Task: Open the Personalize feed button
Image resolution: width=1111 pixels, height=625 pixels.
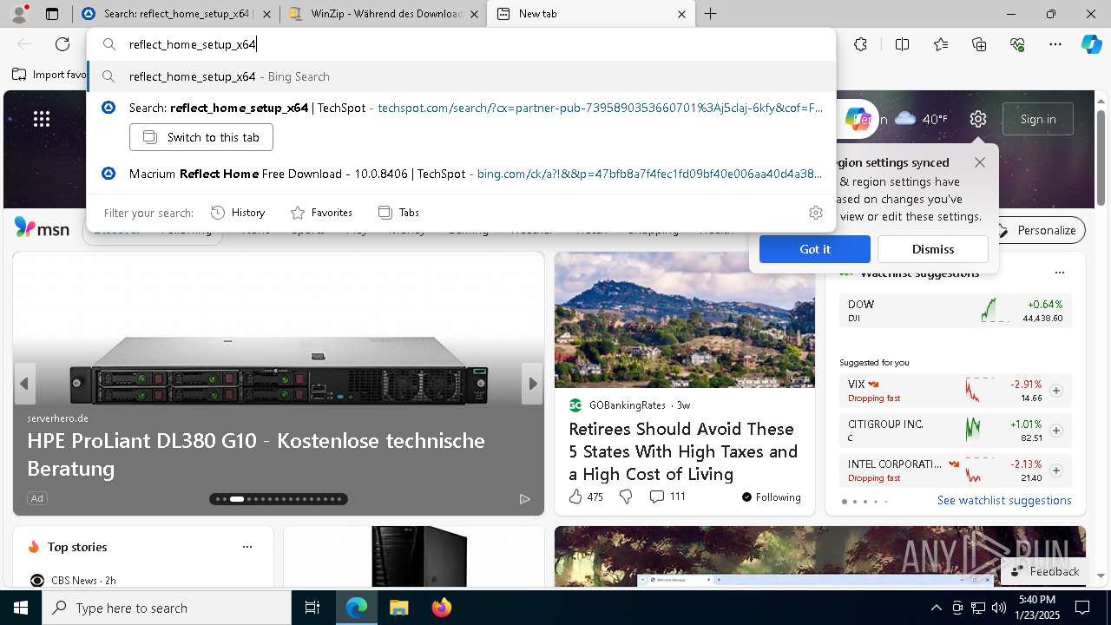Action: pyautogui.click(x=1038, y=230)
